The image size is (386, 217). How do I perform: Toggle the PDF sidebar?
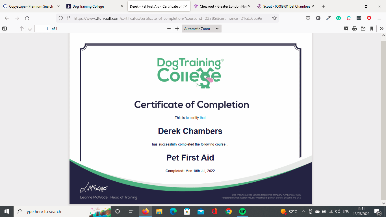(x=5, y=29)
